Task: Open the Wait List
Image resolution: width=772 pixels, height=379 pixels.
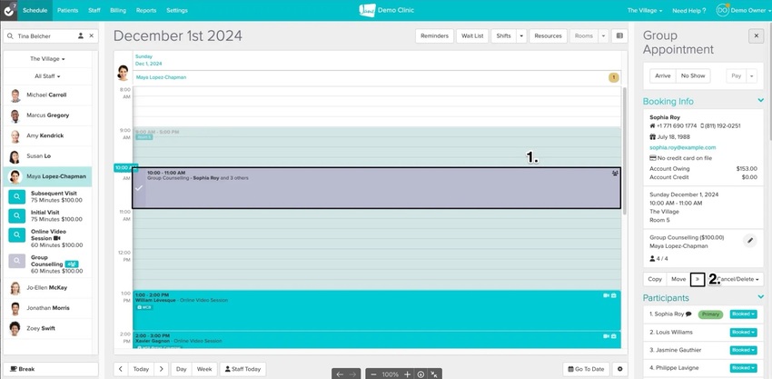Action: (x=472, y=36)
